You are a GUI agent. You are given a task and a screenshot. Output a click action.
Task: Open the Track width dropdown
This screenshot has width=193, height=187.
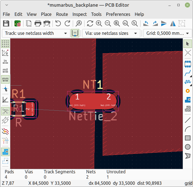(36, 33)
